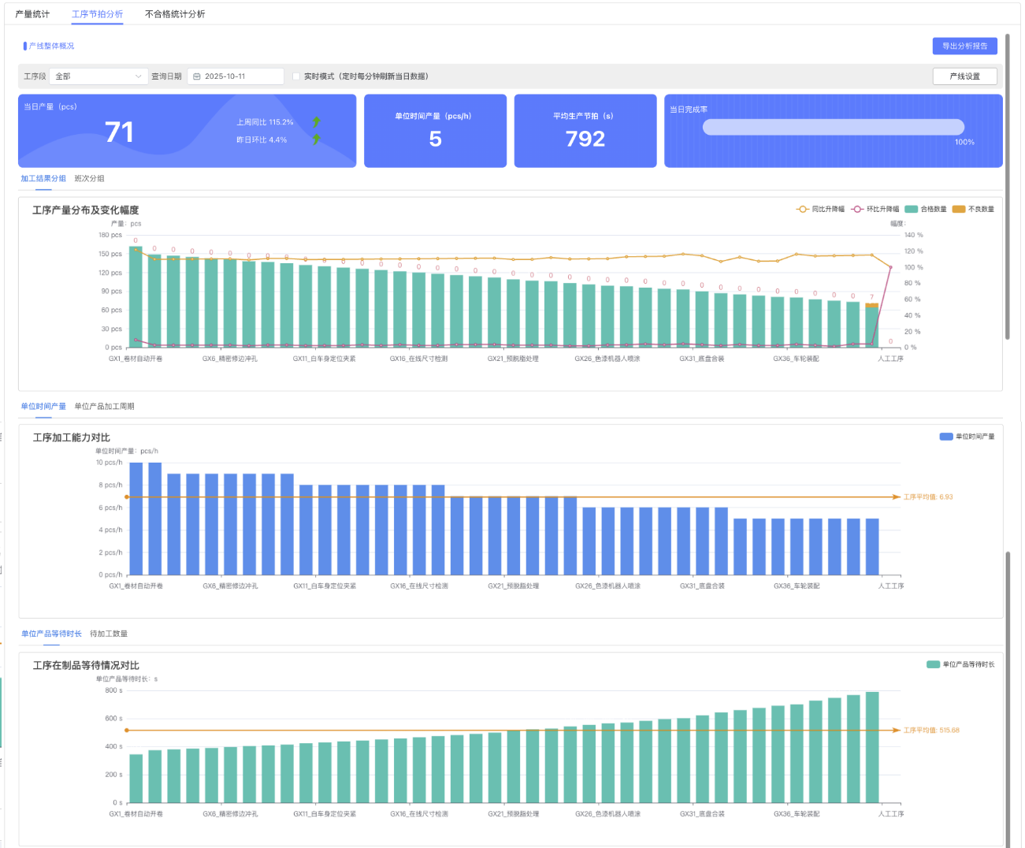Open the 查询日期 date picker

click(x=236, y=76)
